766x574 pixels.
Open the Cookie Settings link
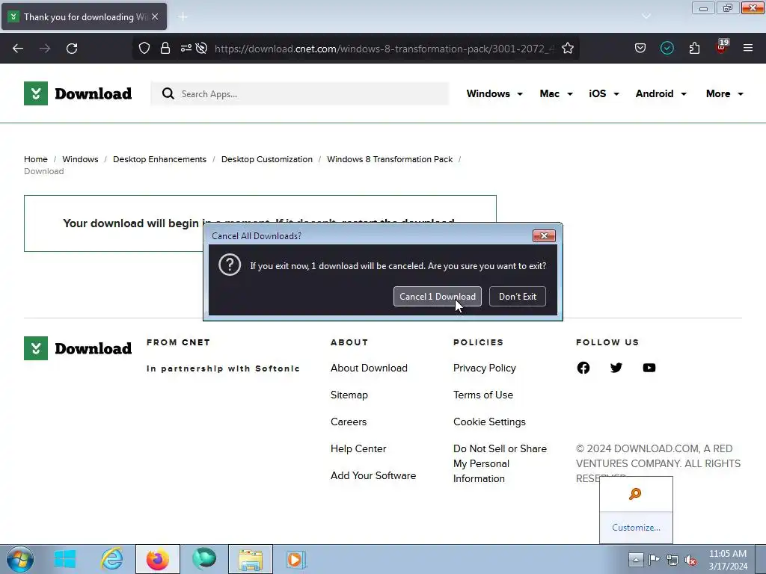[x=489, y=422]
